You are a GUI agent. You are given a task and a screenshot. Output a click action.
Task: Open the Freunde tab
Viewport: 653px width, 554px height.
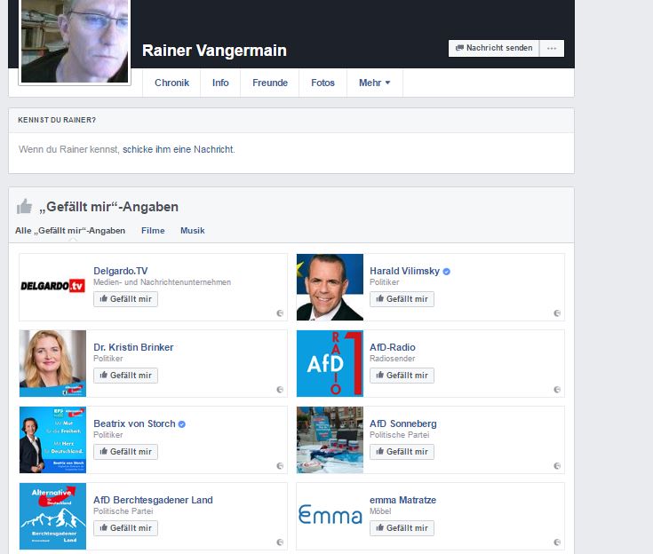click(x=270, y=83)
